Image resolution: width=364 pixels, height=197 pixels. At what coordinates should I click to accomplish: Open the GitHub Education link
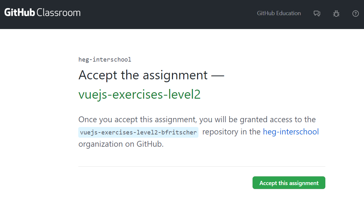[x=279, y=13]
